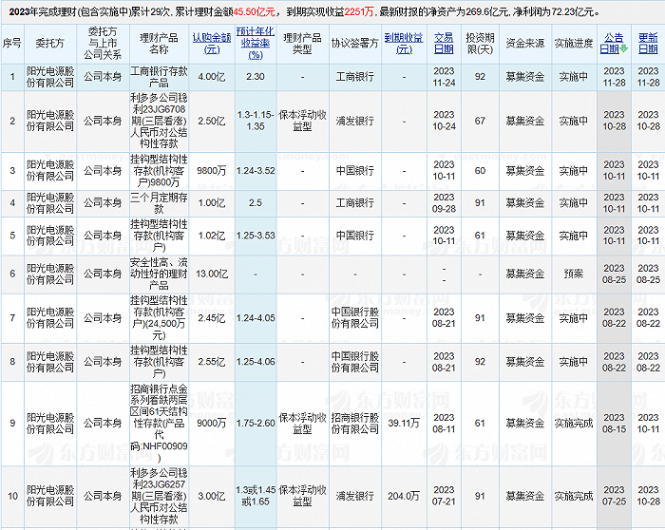
Task: Select the 2.55亿 amount cell
Action: 212,362
